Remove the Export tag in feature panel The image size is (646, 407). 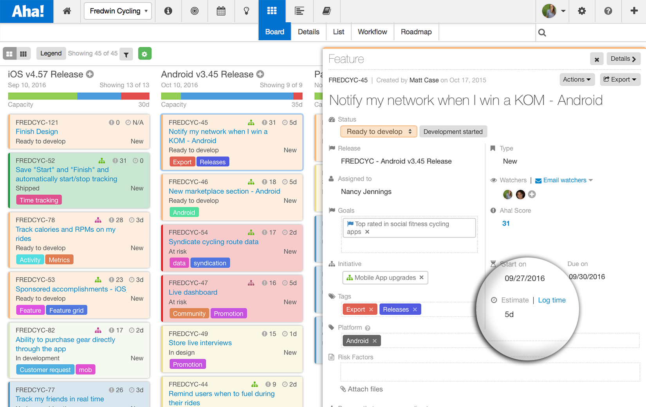[371, 310]
